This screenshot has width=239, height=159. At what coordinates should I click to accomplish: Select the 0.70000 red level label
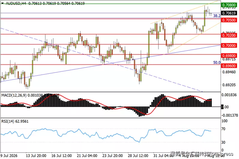(229, 45)
